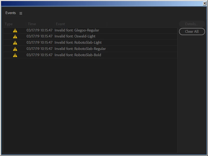Close the Events window
Image resolution: width=208 pixels, height=156 pixels.
click(x=205, y=3)
